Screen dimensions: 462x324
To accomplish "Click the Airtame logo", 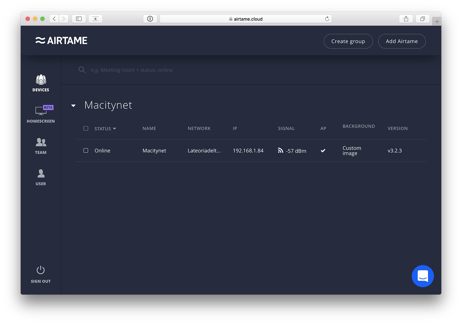I will click(x=61, y=41).
